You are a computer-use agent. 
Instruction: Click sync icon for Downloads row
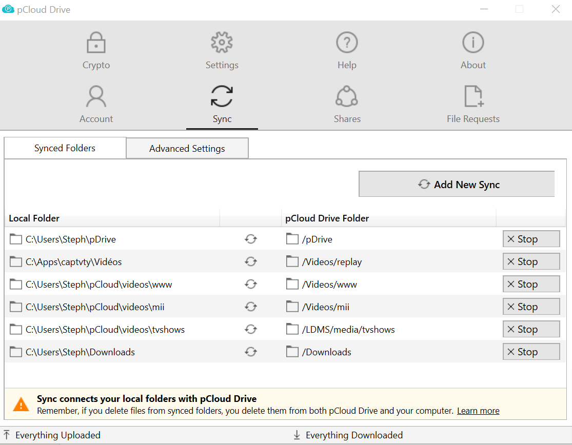250,352
